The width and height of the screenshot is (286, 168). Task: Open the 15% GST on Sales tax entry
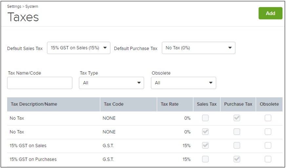tap(28, 146)
